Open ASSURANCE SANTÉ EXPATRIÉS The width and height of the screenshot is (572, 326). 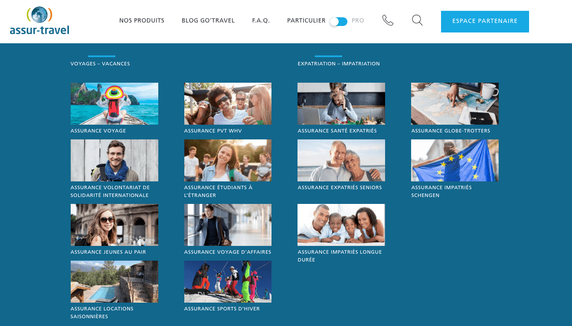pyautogui.click(x=337, y=130)
